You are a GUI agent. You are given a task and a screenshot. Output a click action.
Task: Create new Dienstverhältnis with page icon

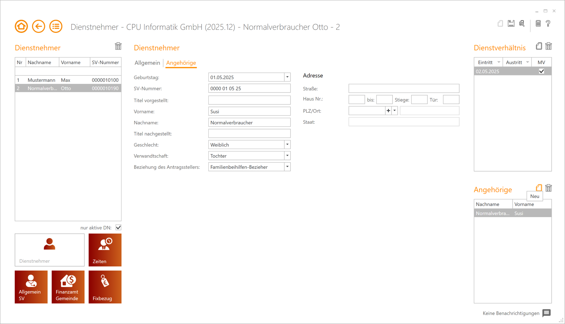[539, 46]
